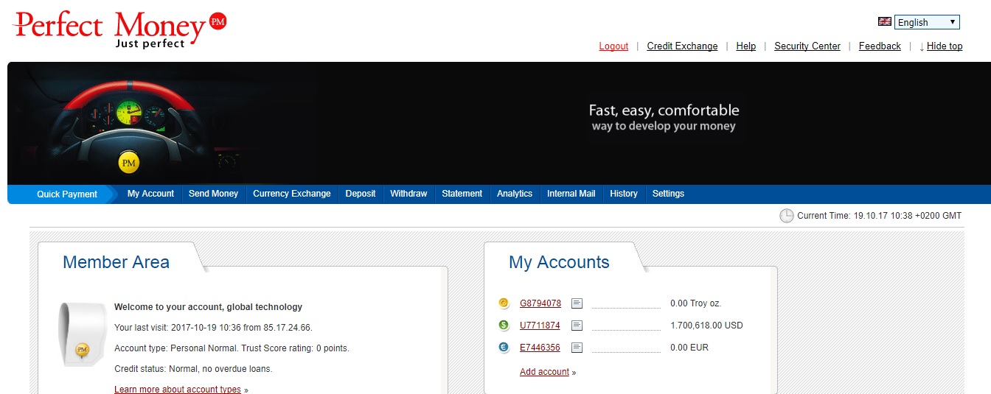This screenshot has height=394, width=991.
Task: Click 'Credit status: Normal' line
Action: 193,369
